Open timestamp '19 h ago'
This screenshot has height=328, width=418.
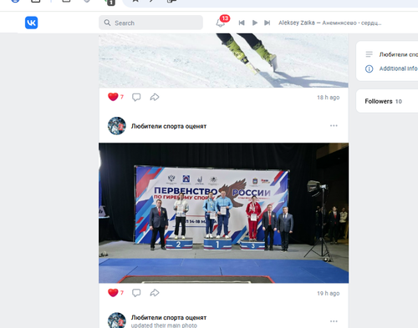(x=328, y=293)
